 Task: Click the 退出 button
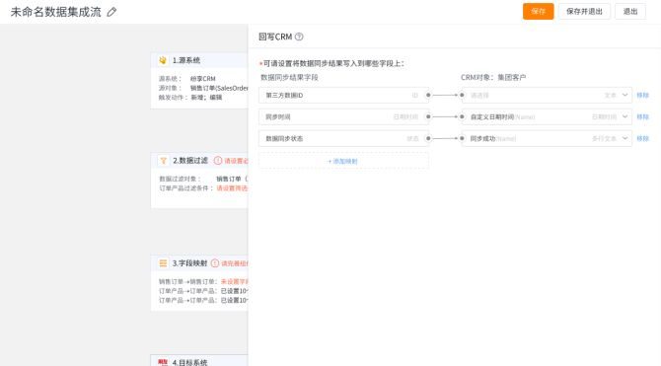click(630, 12)
